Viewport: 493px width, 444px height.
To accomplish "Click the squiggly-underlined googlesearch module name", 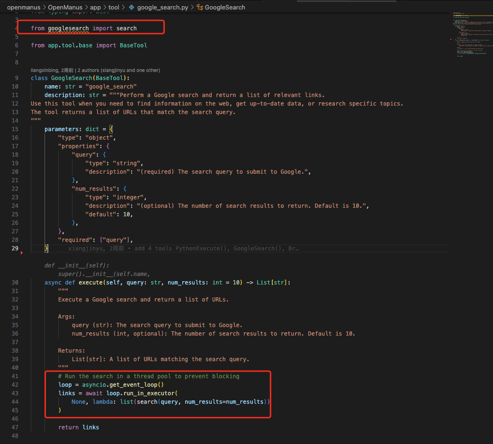I will point(68,28).
